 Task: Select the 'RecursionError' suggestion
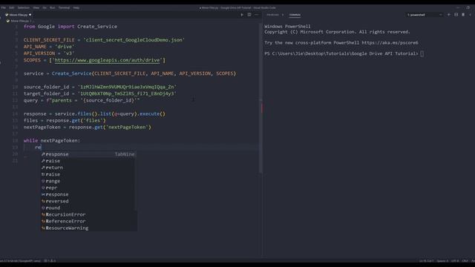[88, 214]
